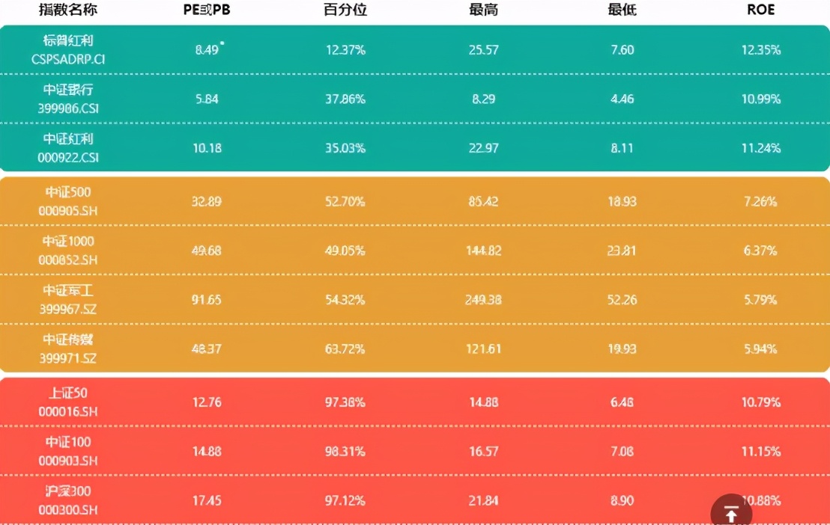Click the 最低 column header
This screenshot has width=830, height=525.
[622, 10]
